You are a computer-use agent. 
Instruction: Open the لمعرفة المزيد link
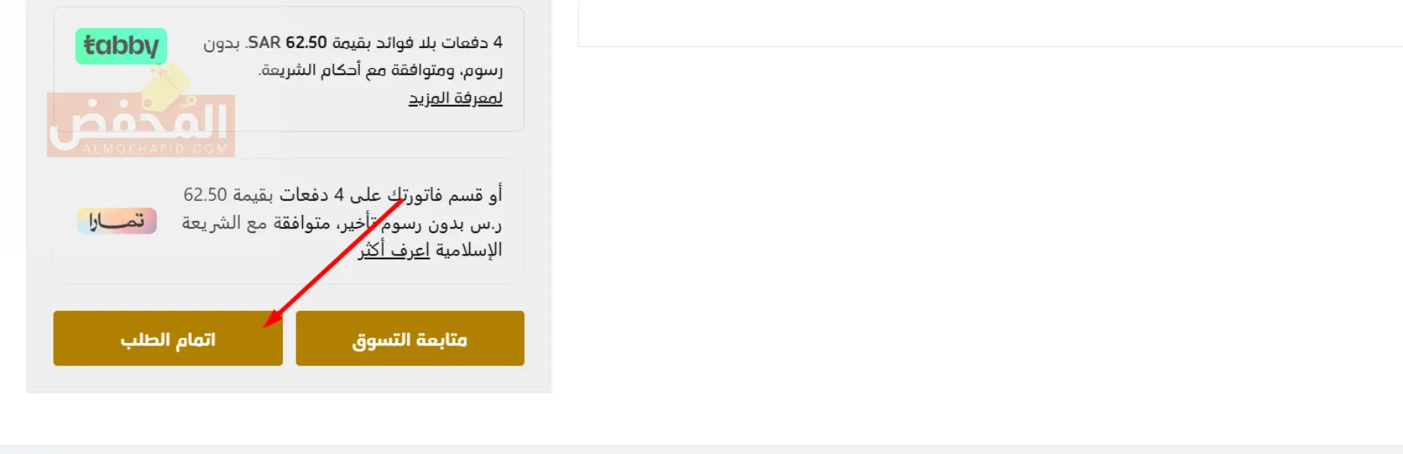pos(455,98)
